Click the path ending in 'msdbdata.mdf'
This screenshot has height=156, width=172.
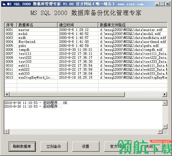pyautogui.click(x=133, y=38)
